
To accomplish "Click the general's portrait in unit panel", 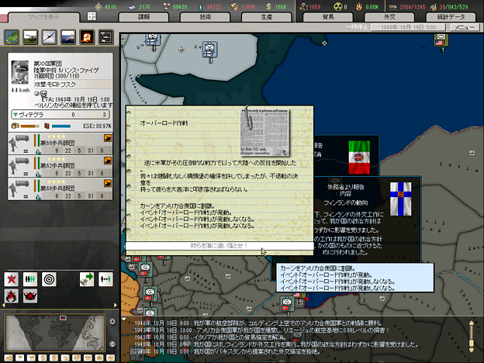I will click(20, 72).
